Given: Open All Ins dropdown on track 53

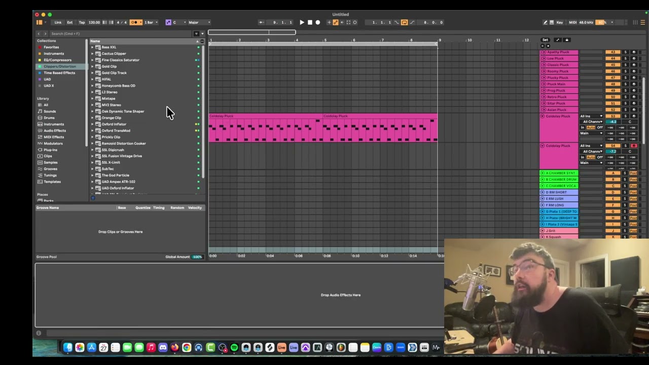Looking at the screenshot, I should 592,117.
